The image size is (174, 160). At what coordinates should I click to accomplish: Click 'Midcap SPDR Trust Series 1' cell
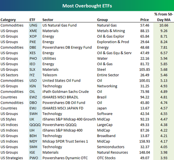[65, 141]
